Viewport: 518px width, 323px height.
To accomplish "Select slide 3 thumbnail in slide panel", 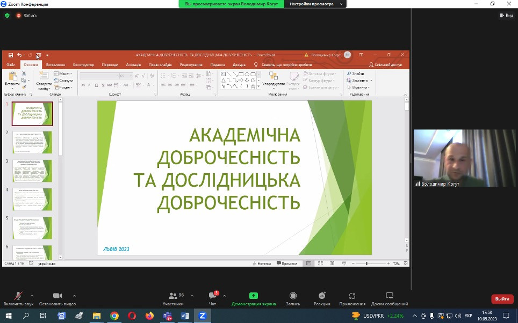I will coord(32,171).
